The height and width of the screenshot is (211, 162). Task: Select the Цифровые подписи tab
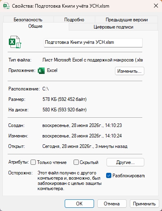pos(113,27)
